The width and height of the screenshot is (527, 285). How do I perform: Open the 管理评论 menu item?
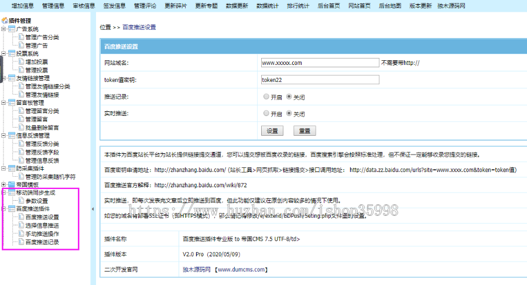click(x=145, y=6)
